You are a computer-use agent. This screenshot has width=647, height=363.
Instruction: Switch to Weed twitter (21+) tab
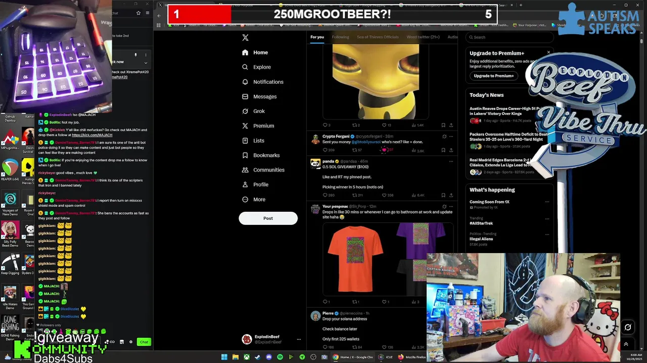point(423,37)
